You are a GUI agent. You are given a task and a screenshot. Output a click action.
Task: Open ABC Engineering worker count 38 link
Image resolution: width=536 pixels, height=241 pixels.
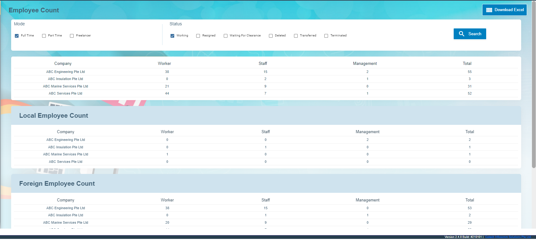167,72
